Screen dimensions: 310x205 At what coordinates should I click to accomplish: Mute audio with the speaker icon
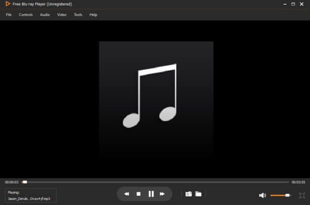(x=262, y=195)
